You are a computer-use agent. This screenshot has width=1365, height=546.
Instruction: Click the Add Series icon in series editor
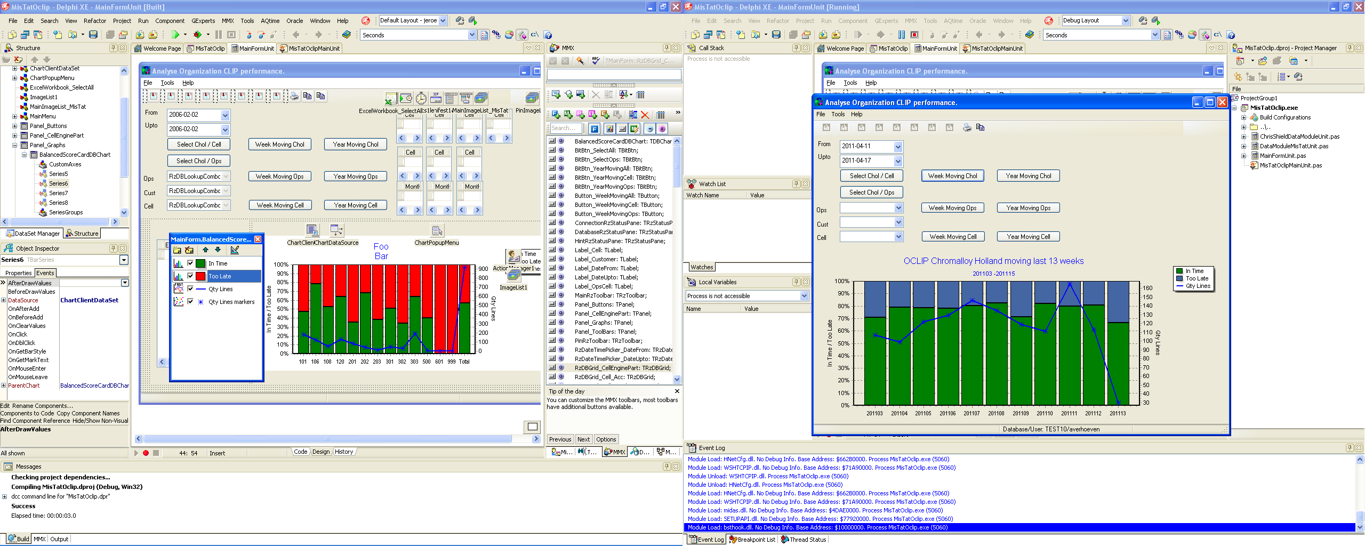177,250
